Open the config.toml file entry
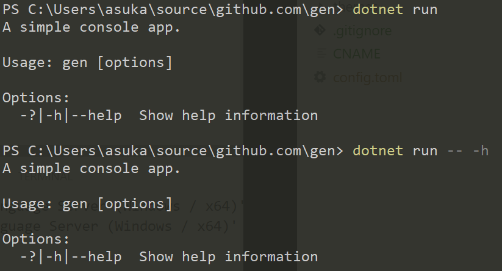Image resolution: width=502 pixels, height=271 pixels. [368, 78]
